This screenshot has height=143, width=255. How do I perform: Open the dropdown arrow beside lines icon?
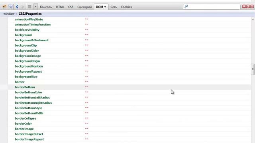pyautogui.click(x=35, y=7)
